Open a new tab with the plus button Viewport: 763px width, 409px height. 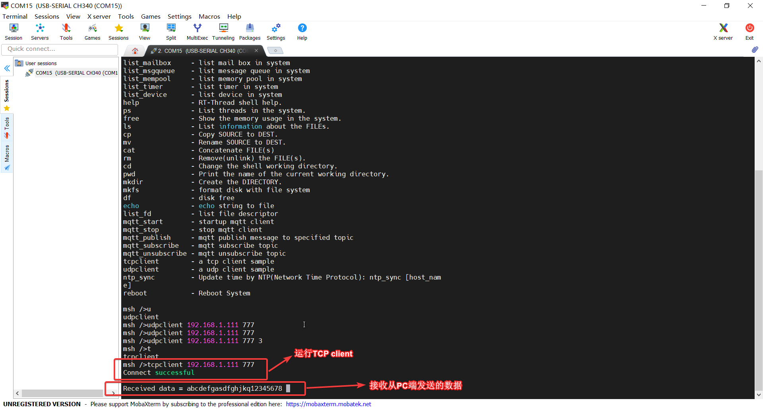point(275,50)
